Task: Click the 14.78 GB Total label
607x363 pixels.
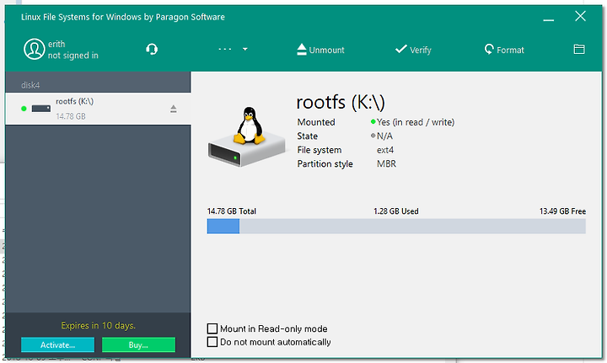Action: click(232, 211)
